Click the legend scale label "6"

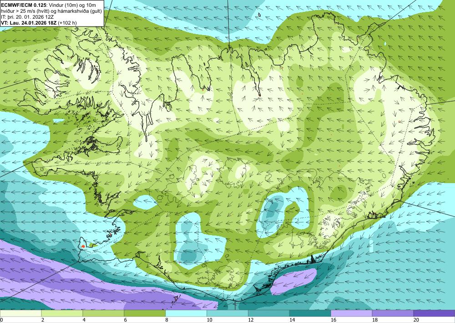click(126, 320)
